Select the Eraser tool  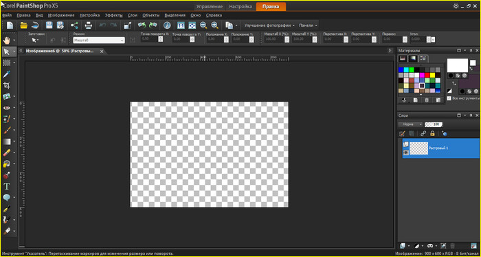[6, 153]
